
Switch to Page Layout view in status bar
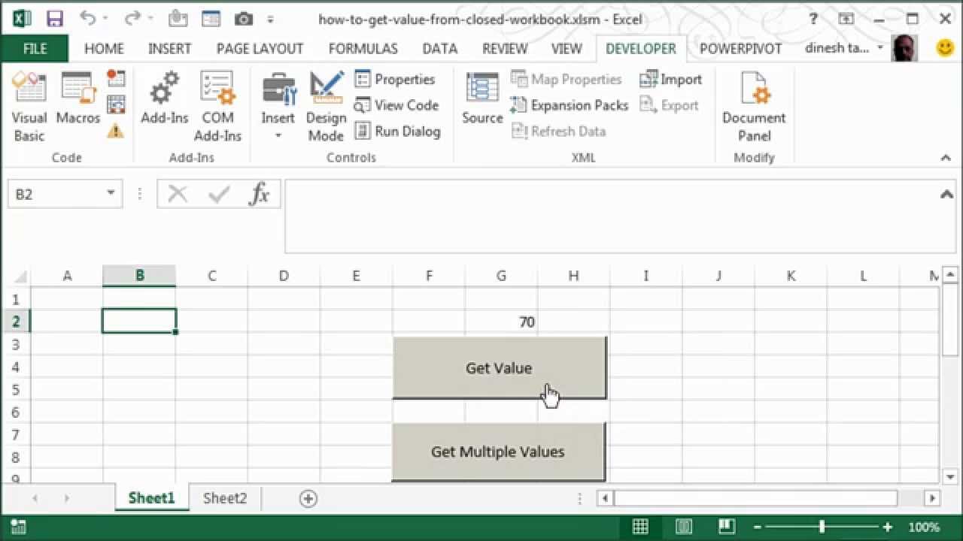pos(683,527)
